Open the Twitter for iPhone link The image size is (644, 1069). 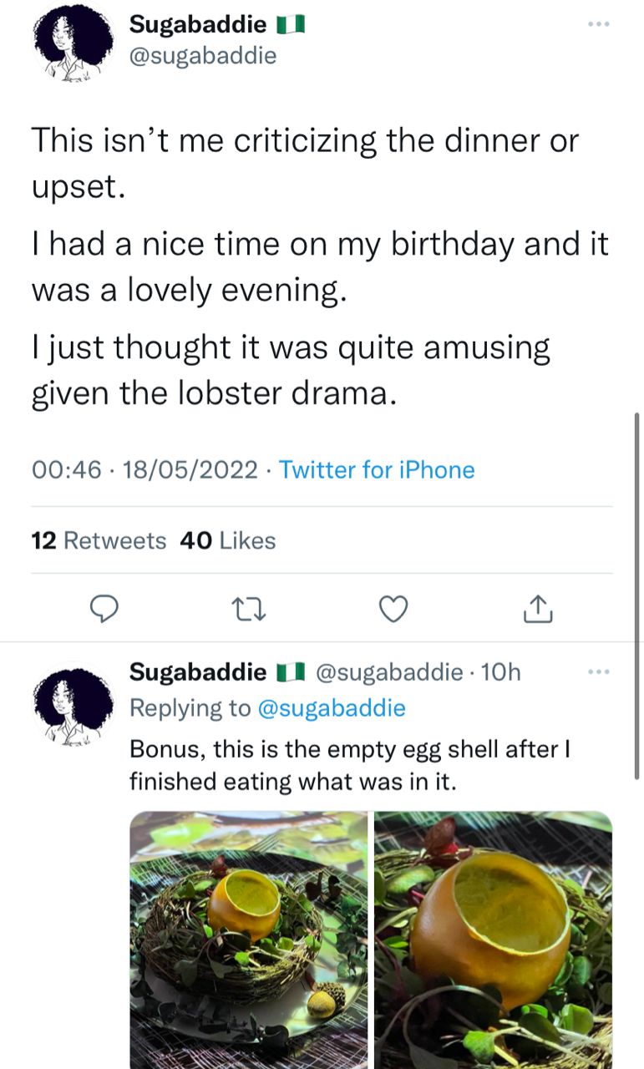coord(377,469)
